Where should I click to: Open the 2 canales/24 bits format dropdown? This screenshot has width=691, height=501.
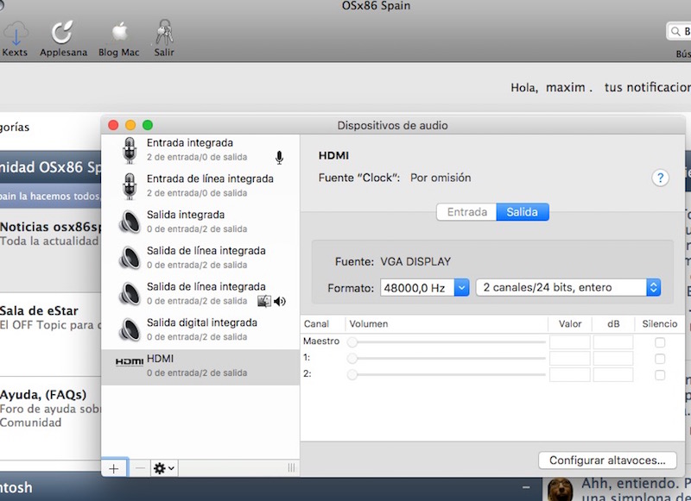[568, 288]
